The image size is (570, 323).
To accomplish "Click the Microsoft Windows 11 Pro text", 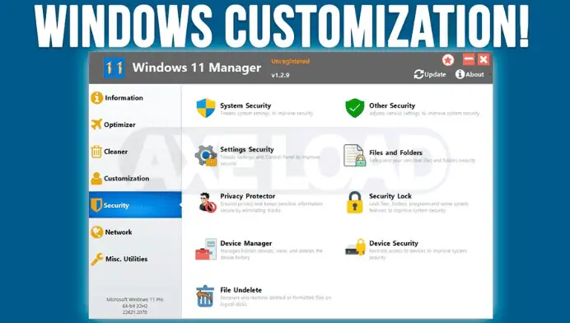I will (135, 299).
